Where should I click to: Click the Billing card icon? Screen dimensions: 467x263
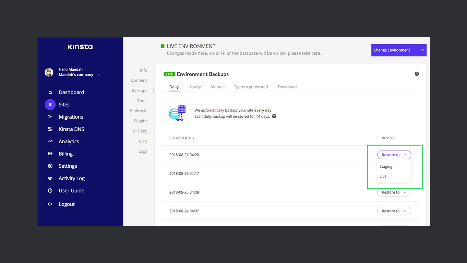pyautogui.click(x=50, y=154)
